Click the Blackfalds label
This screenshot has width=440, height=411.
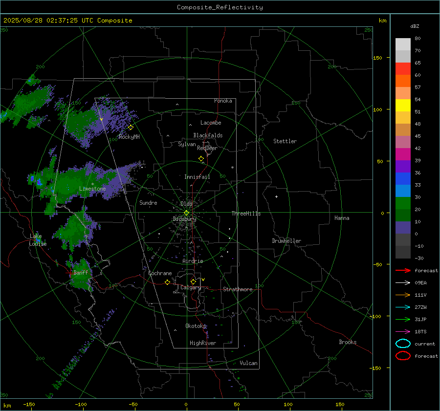(208, 135)
